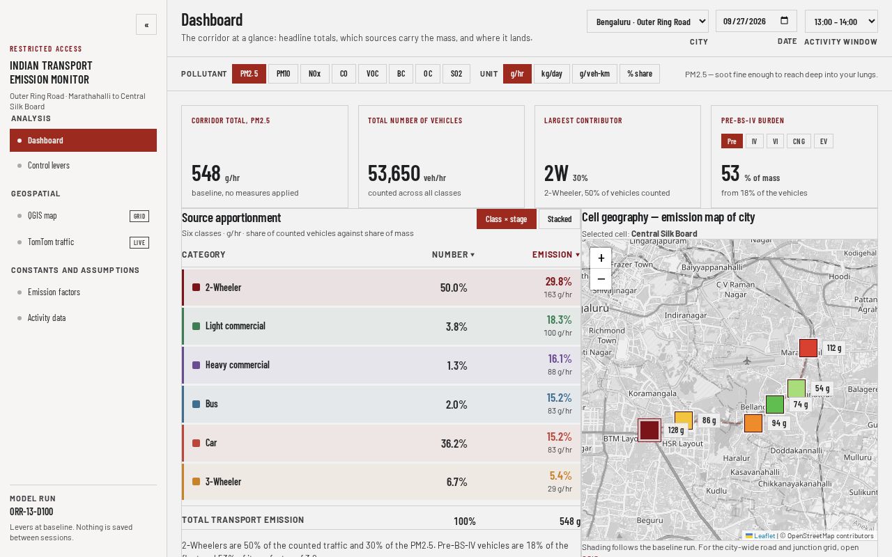Open Control levers page

tap(83, 166)
